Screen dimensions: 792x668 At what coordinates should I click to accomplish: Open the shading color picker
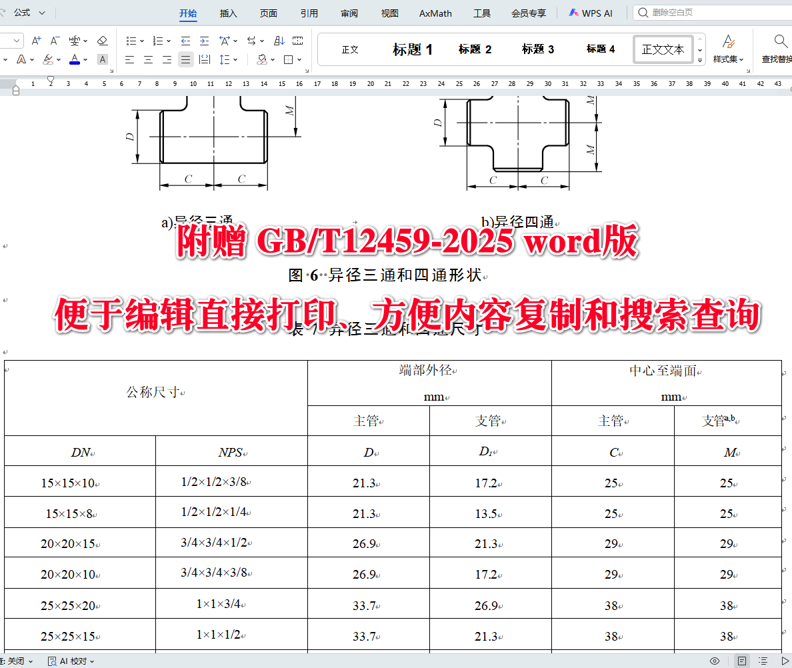[x=263, y=59]
